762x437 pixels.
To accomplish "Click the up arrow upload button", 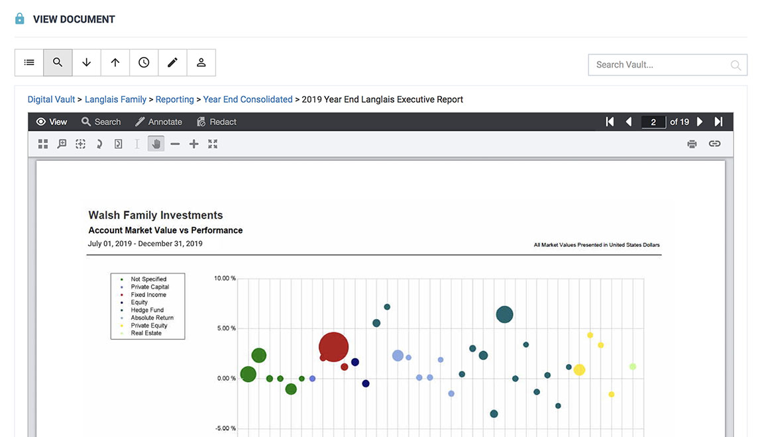I will (x=115, y=62).
